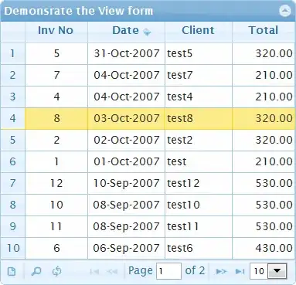Sort by the Date column header
The image size is (296, 285).
pos(126,32)
